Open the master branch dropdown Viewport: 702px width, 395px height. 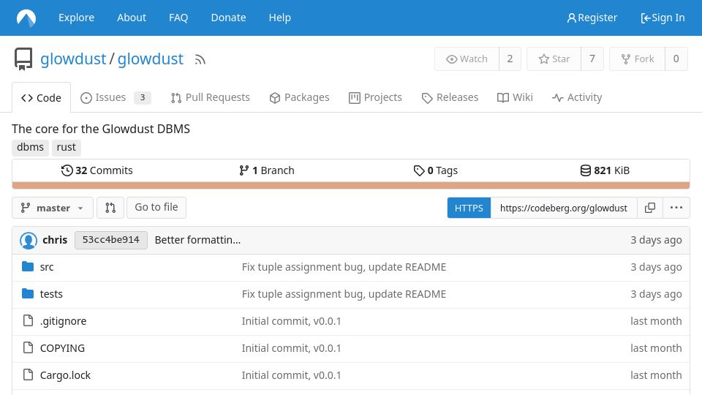[x=53, y=208]
